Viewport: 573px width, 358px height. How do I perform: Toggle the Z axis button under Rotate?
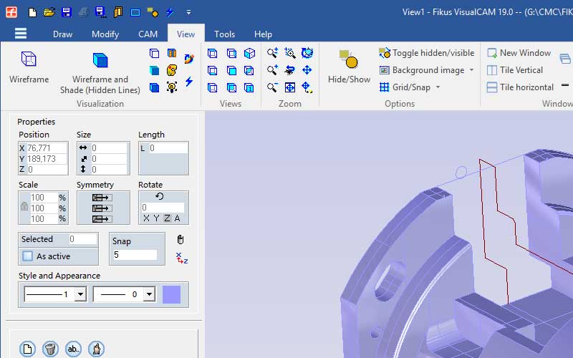click(x=167, y=218)
